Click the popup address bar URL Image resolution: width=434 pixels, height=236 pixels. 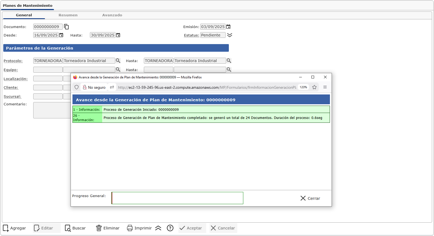(207, 87)
